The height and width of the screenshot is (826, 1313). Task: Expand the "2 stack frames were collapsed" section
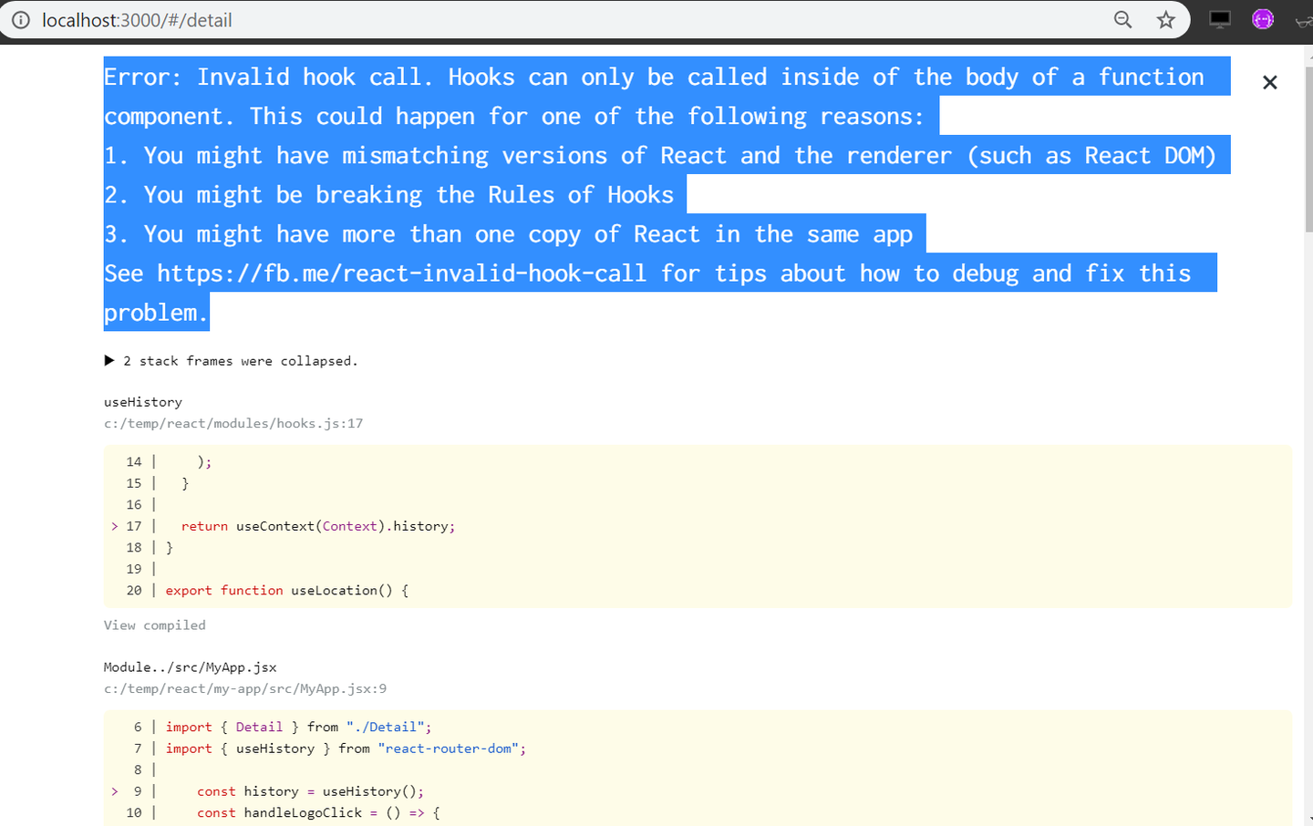(x=241, y=360)
